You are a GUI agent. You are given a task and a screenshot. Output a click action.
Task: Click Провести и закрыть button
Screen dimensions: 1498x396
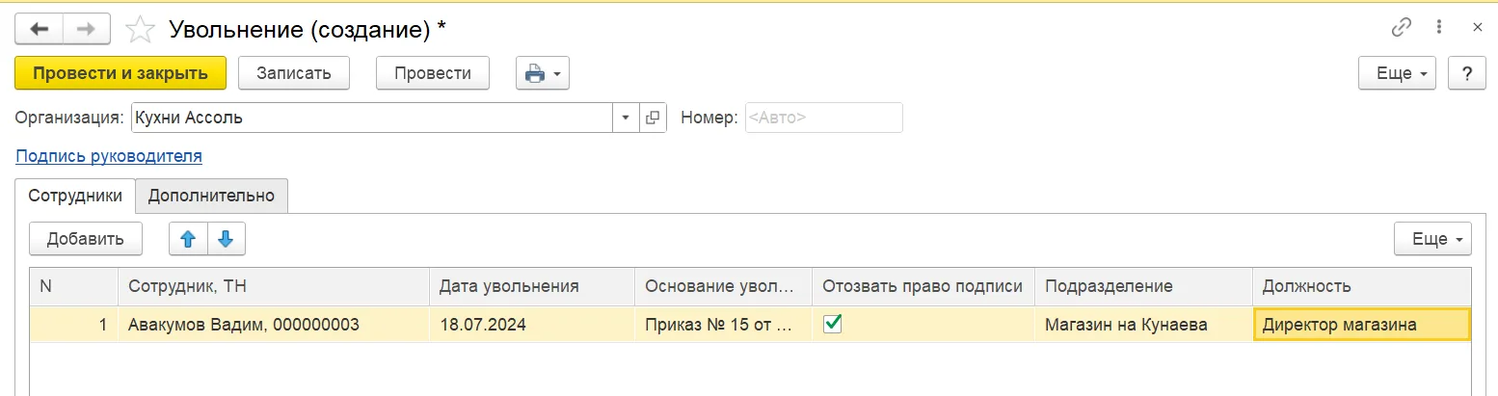point(120,73)
